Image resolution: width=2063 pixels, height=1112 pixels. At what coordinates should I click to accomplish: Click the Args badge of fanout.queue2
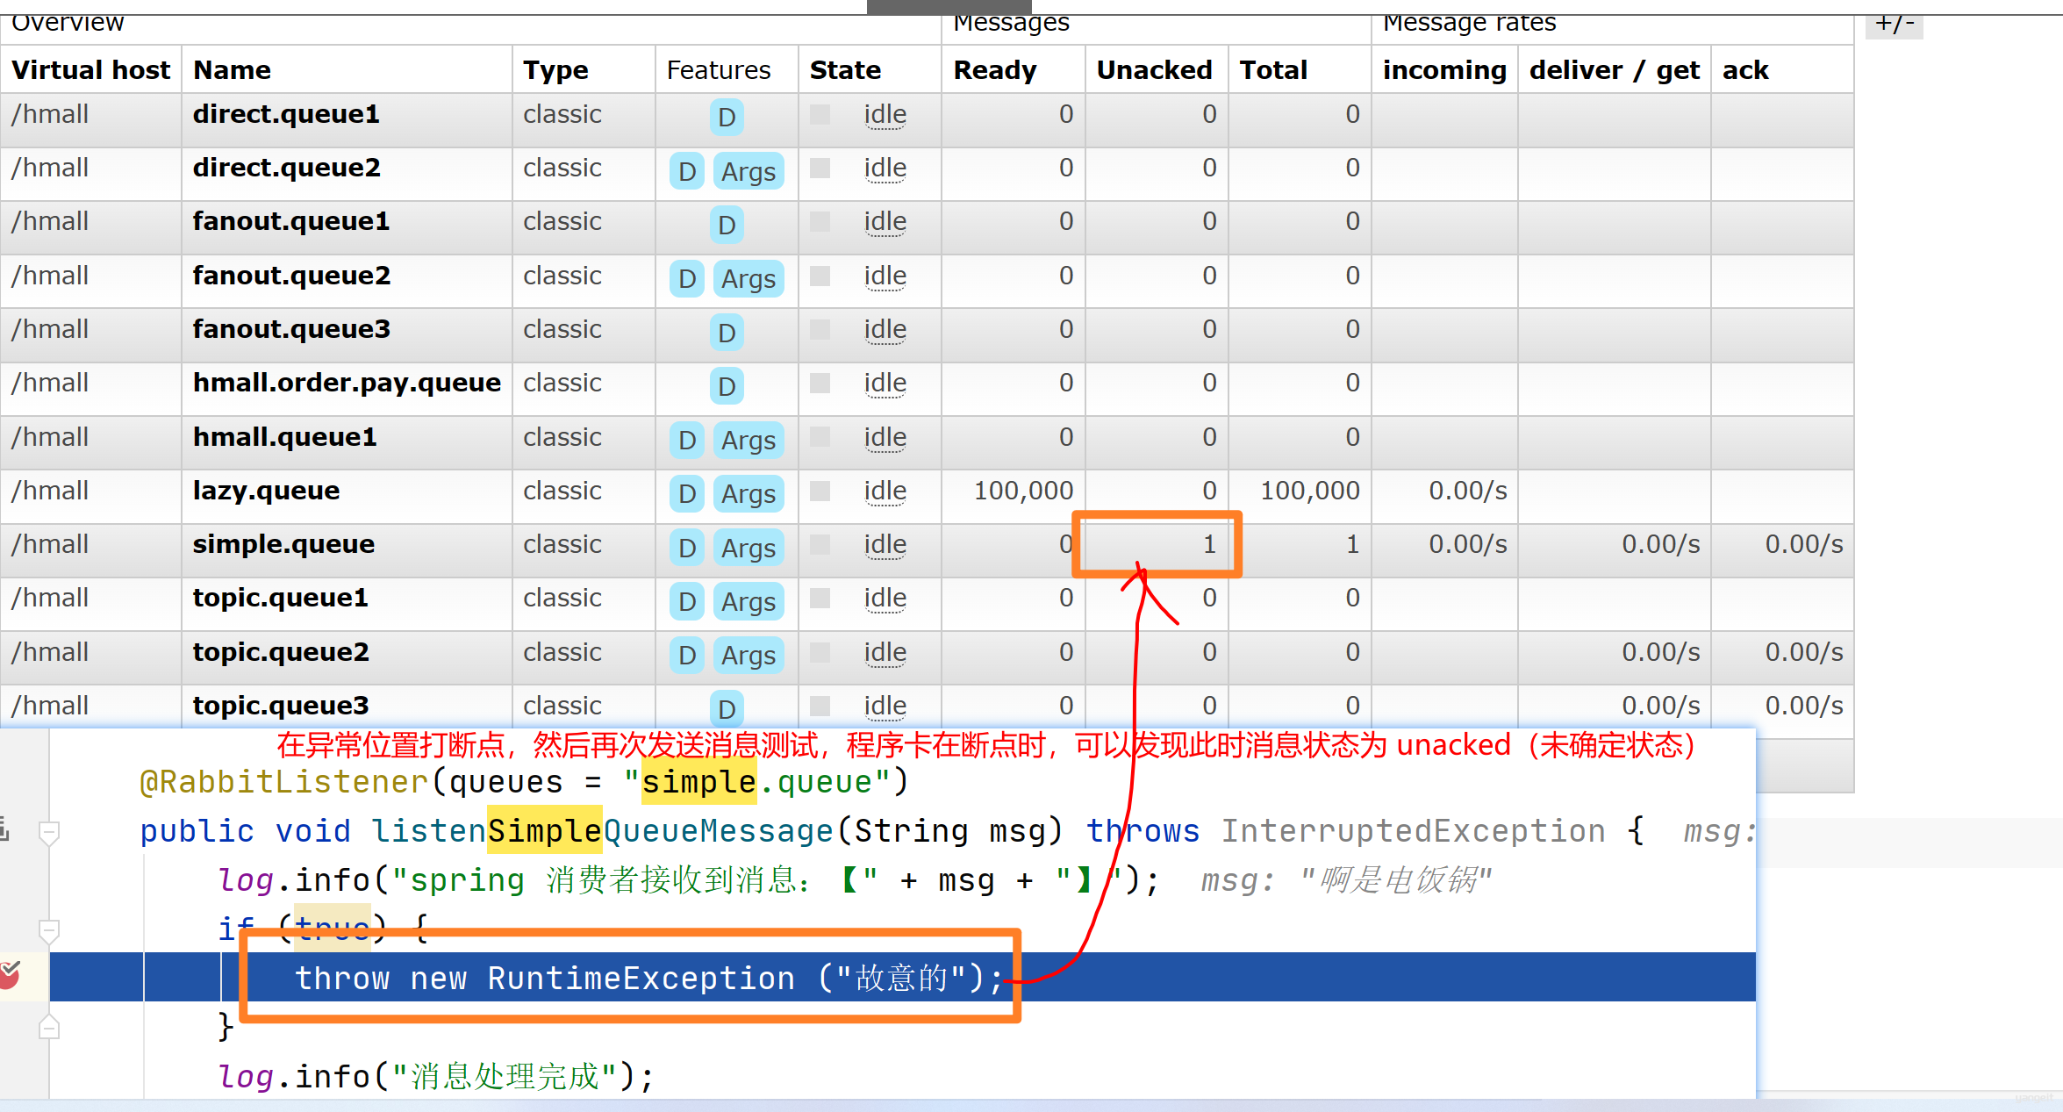[x=749, y=278]
